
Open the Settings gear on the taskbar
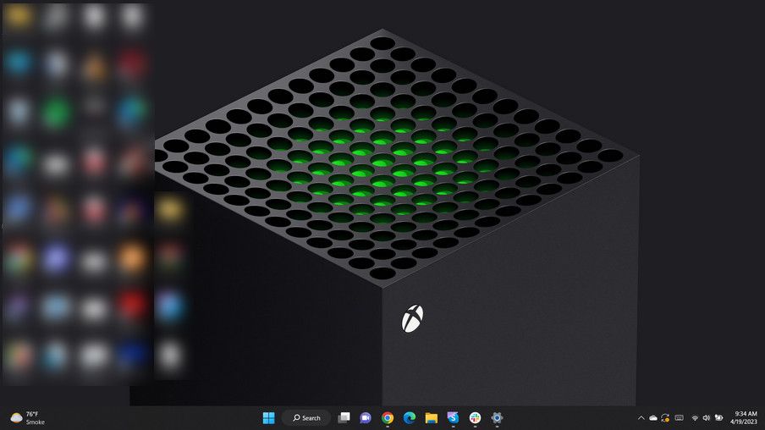pyautogui.click(x=497, y=418)
